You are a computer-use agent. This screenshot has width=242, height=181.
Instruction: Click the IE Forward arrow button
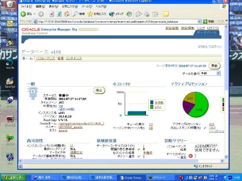tap(41, 14)
